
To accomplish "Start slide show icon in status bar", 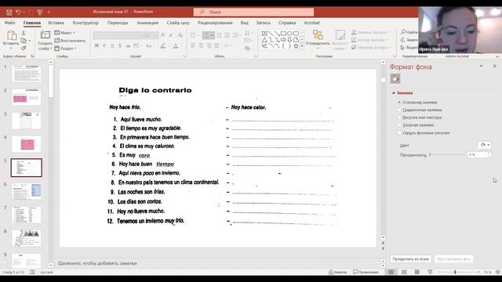I will pos(430,272).
